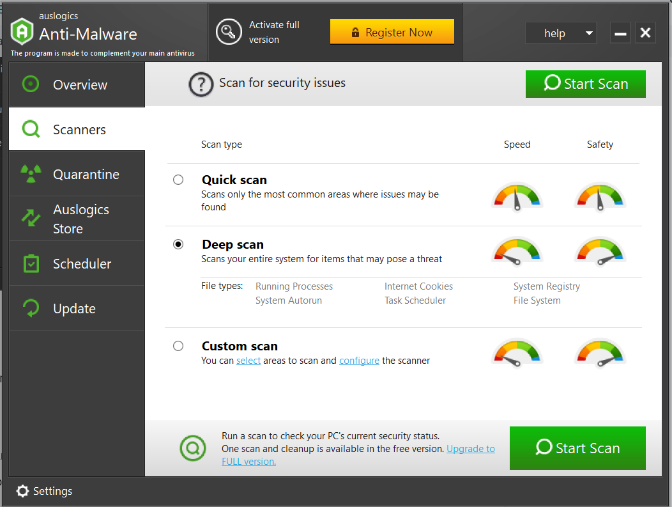Click the Update refresh arrow icon
Image resolution: width=672 pixels, height=507 pixels.
(30, 308)
